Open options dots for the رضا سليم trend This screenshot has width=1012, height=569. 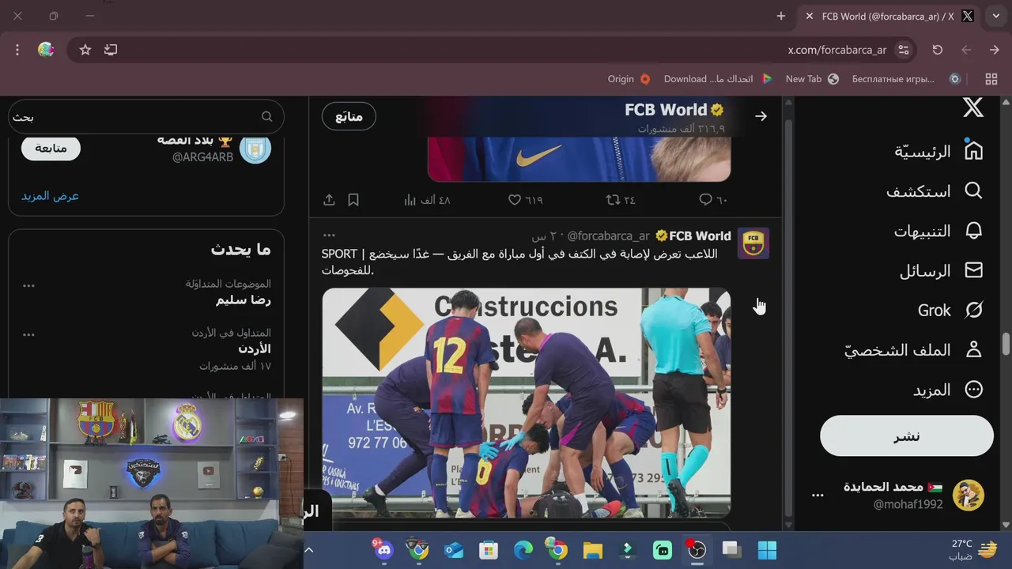28,285
